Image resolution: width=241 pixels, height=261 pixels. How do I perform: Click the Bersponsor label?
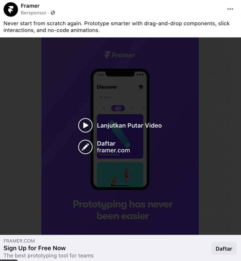pyautogui.click(x=34, y=13)
